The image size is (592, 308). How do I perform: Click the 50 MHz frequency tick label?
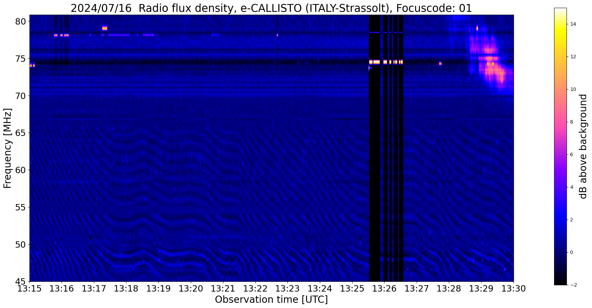pyautogui.click(x=21, y=244)
